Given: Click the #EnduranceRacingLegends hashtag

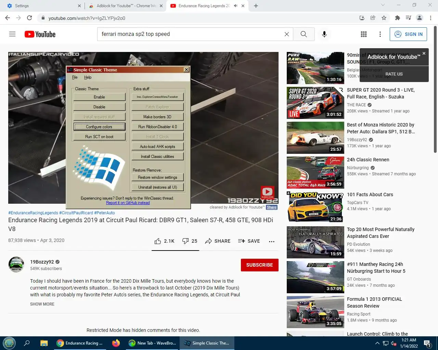Looking at the screenshot, I should (33, 213).
